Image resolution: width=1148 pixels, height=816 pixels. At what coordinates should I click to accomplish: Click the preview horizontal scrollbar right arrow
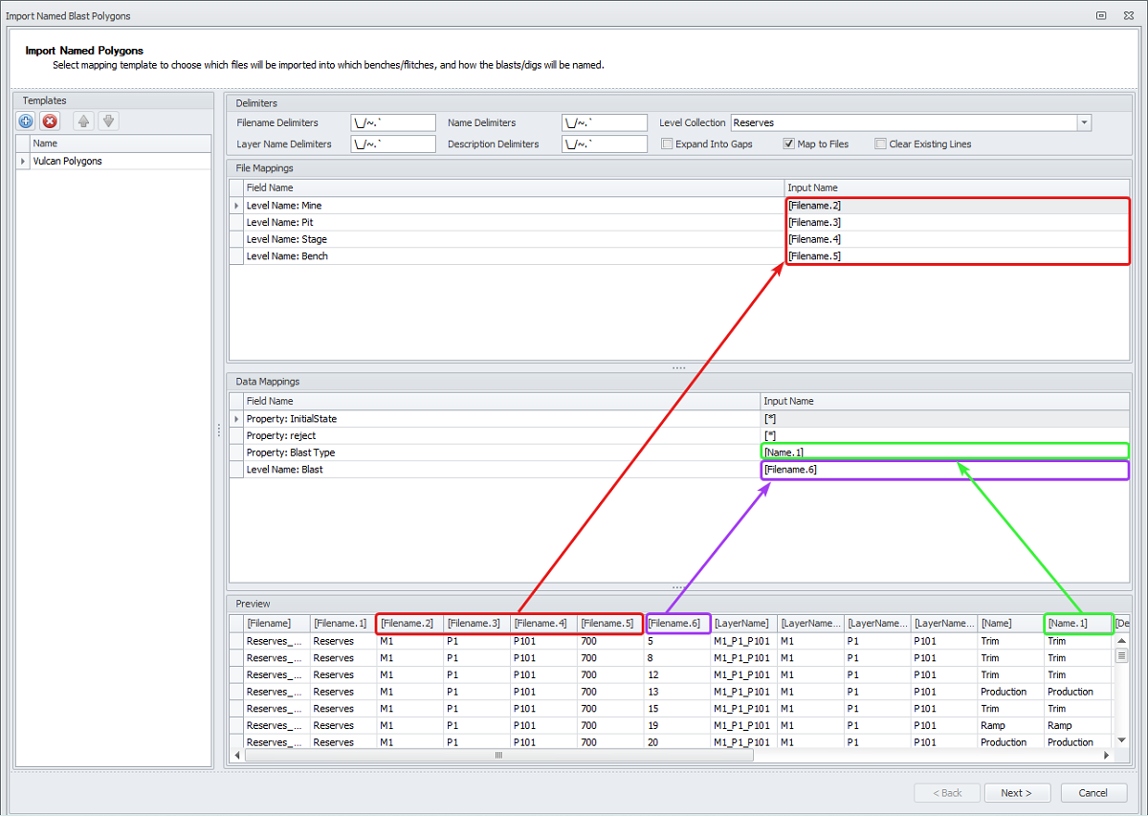[x=1107, y=756]
